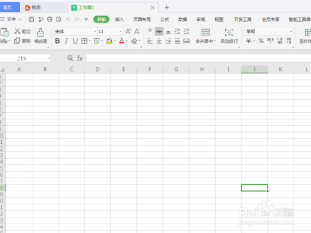Click the Wrap Text (自动换行) icon
311x233 pixels.
pos(229,32)
